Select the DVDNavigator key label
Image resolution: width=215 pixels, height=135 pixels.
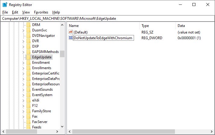pyautogui.click(x=43, y=36)
